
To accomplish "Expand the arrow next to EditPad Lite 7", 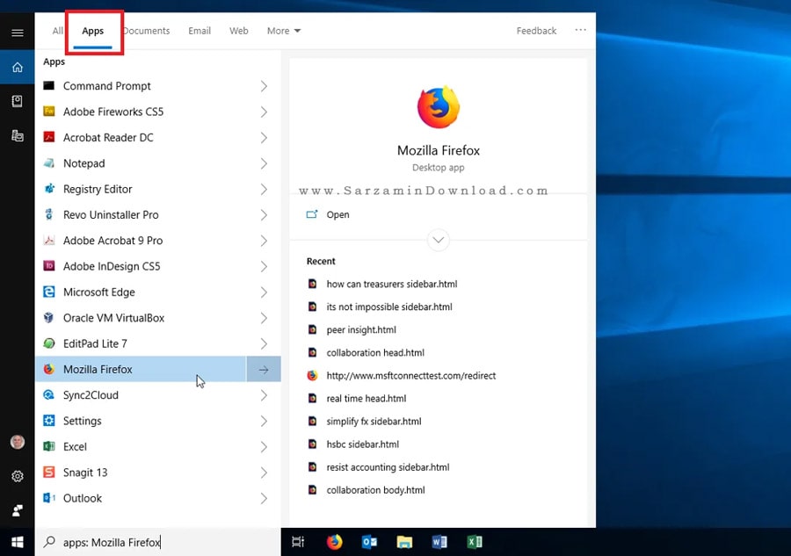I will [264, 343].
